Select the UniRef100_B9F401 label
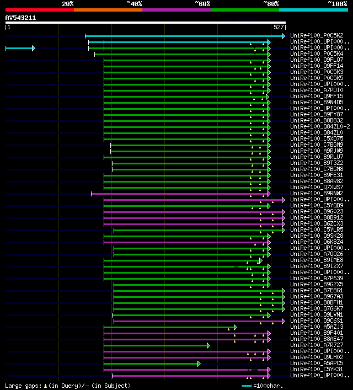The height and width of the screenshot is (390, 353). 317,333
